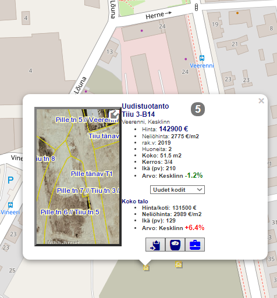Image resolution: width=277 pixels, height=298 pixels.
Task: Click the weighing scale compare button
Action: coord(175,245)
